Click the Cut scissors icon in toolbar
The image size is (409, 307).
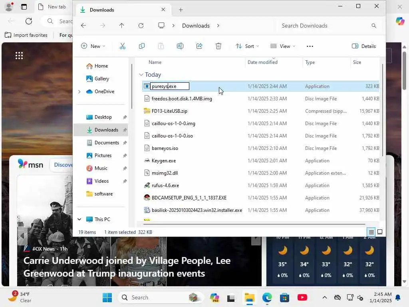pyautogui.click(x=122, y=46)
